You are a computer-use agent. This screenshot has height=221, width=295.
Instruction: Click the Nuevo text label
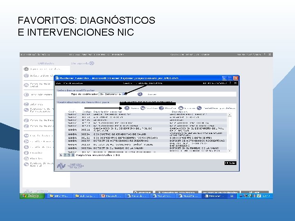point(135,108)
